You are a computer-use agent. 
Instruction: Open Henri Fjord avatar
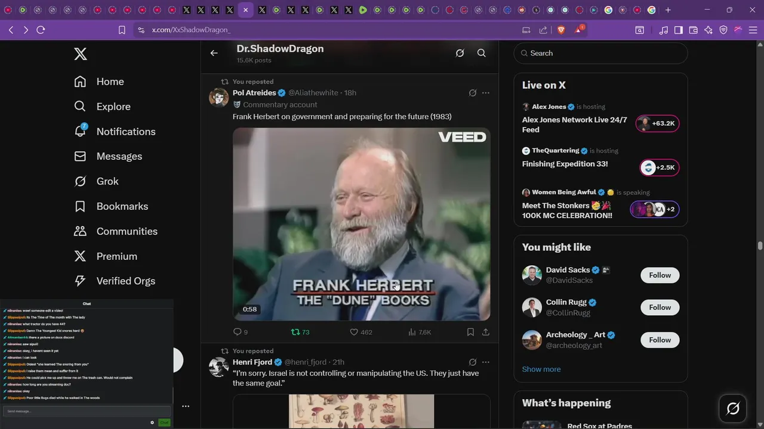click(218, 367)
